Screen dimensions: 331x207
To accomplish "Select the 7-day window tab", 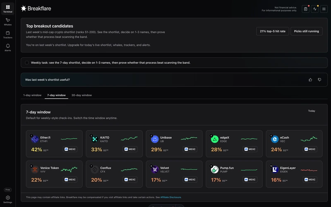I will (x=56, y=95).
